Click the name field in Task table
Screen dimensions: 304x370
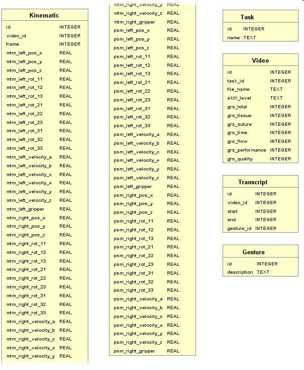pyautogui.click(x=260, y=37)
